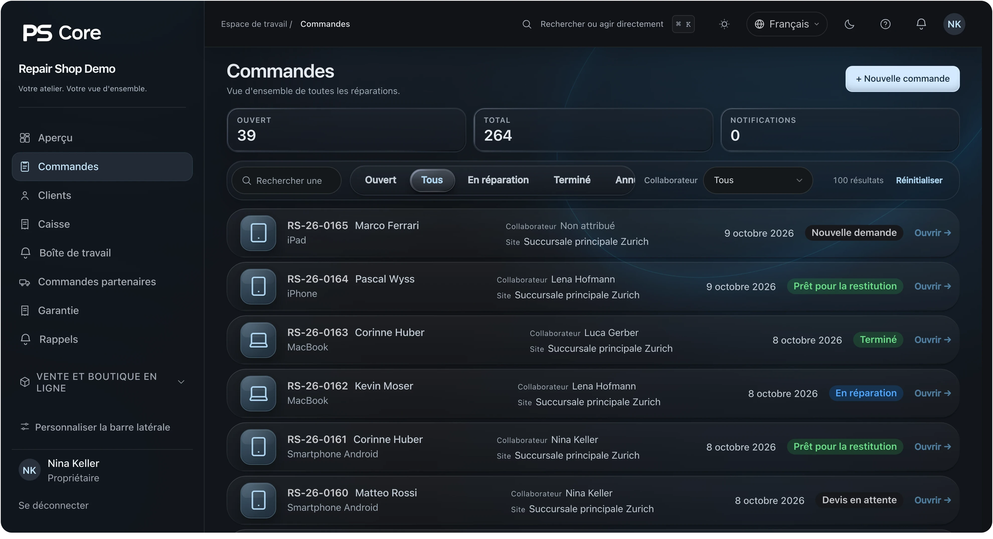Expand Vente et boutique en ligne section
Screen dimensions: 993x539
tap(102, 382)
